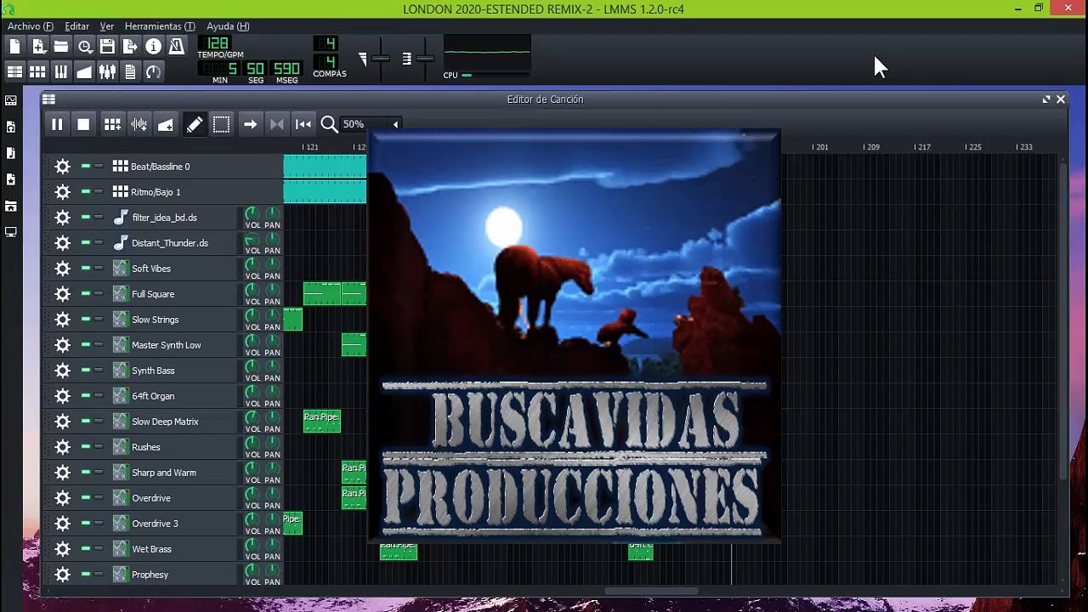
Task: Toggle loop points button in Song Editor
Action: pos(276,124)
